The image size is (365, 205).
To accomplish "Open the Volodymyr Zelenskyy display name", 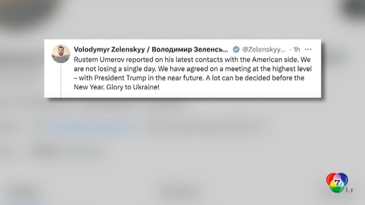I will (108, 50).
